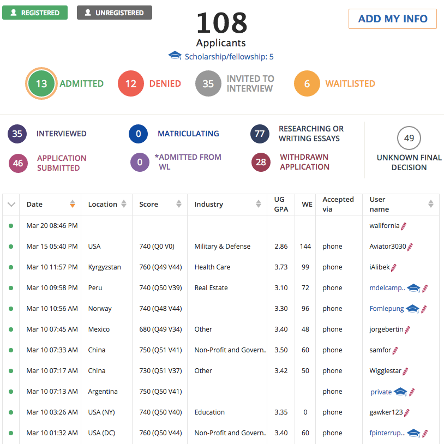444x444 pixels.
Task: Click the Add My Info button
Action: click(392, 19)
